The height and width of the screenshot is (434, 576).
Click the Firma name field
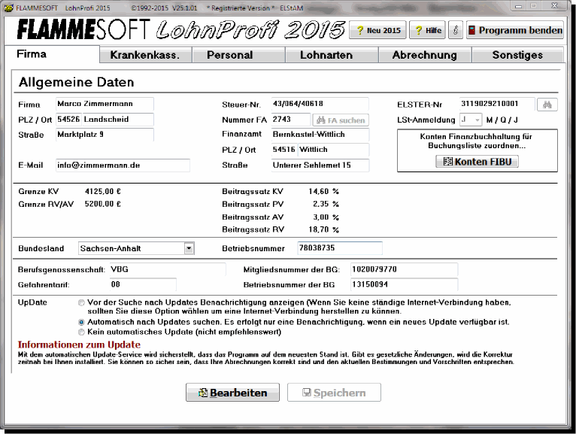(105, 104)
